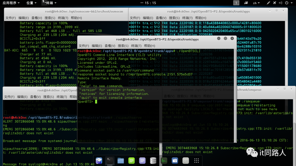Open 搜索(S) menu in the sipauthserve window
This screenshot has height=166, width=296.
click(x=49, y=97)
